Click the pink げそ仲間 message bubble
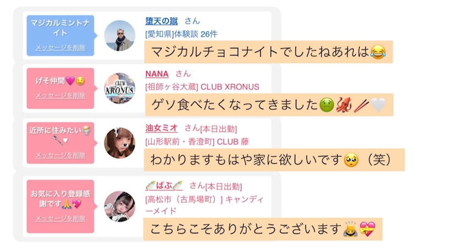This screenshot has width=462, height=252. tap(61, 88)
